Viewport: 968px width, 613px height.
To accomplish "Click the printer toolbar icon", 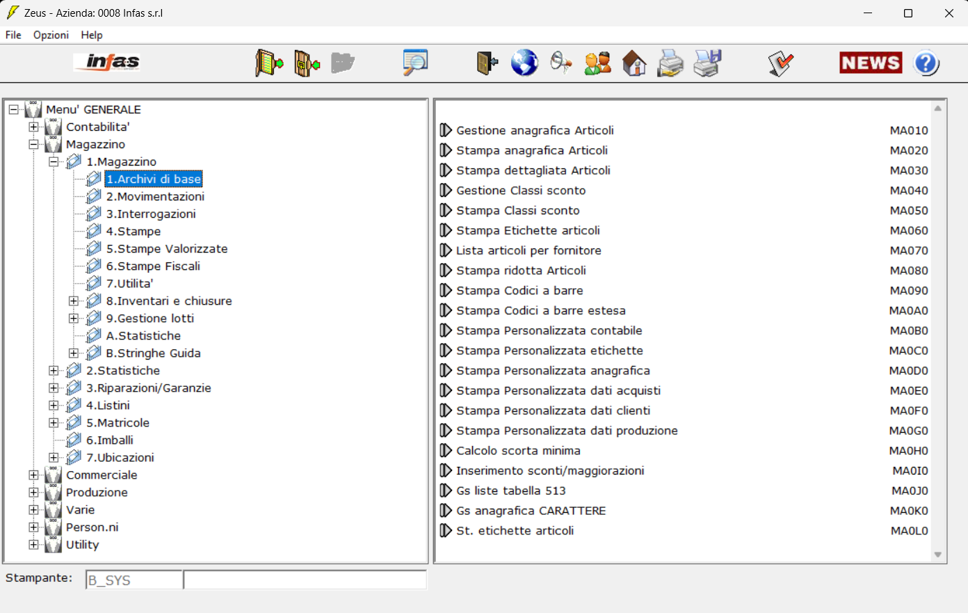I will click(x=670, y=63).
